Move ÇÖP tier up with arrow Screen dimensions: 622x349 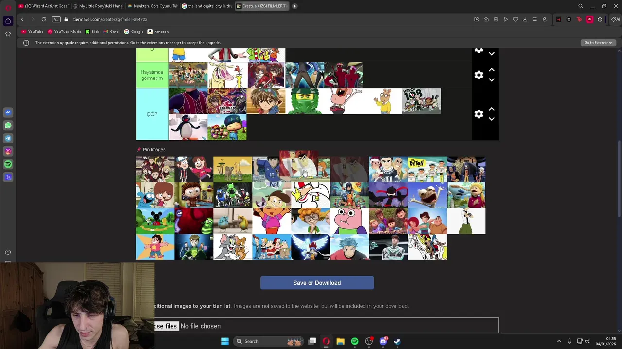pyautogui.click(x=491, y=110)
